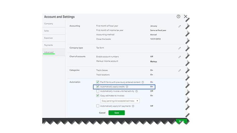Open help tooltip for Automatically apply credits

point(127,87)
